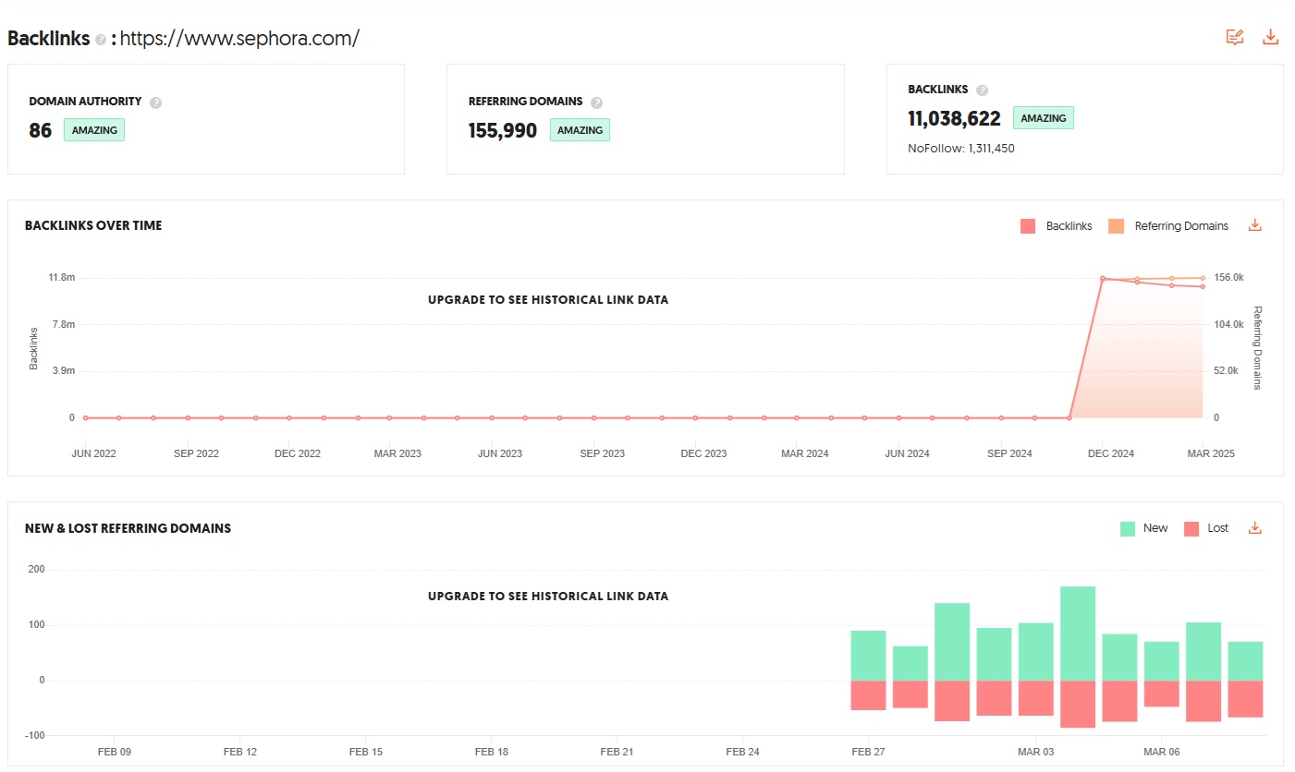1295x772 pixels.
Task: Click the orange Referring Domains legend swatch
Action: click(x=1117, y=225)
